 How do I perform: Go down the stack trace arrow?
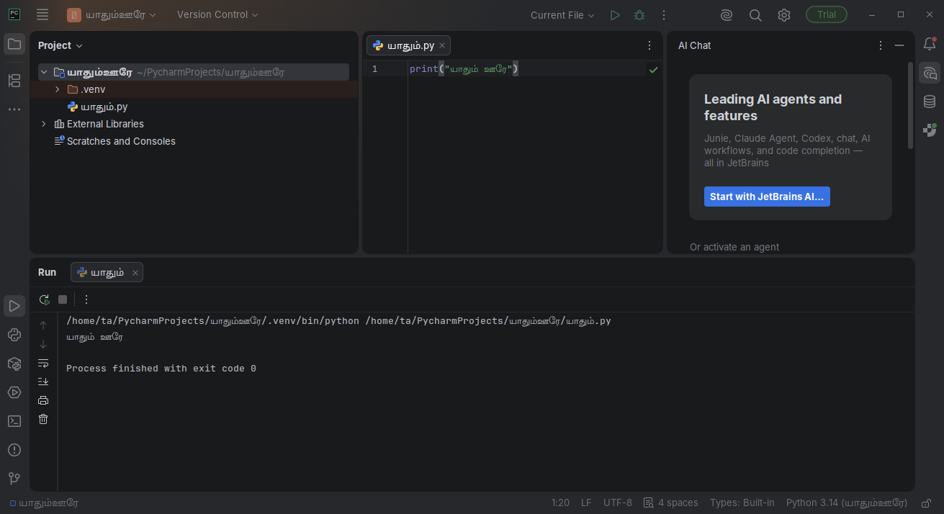[x=43, y=344]
